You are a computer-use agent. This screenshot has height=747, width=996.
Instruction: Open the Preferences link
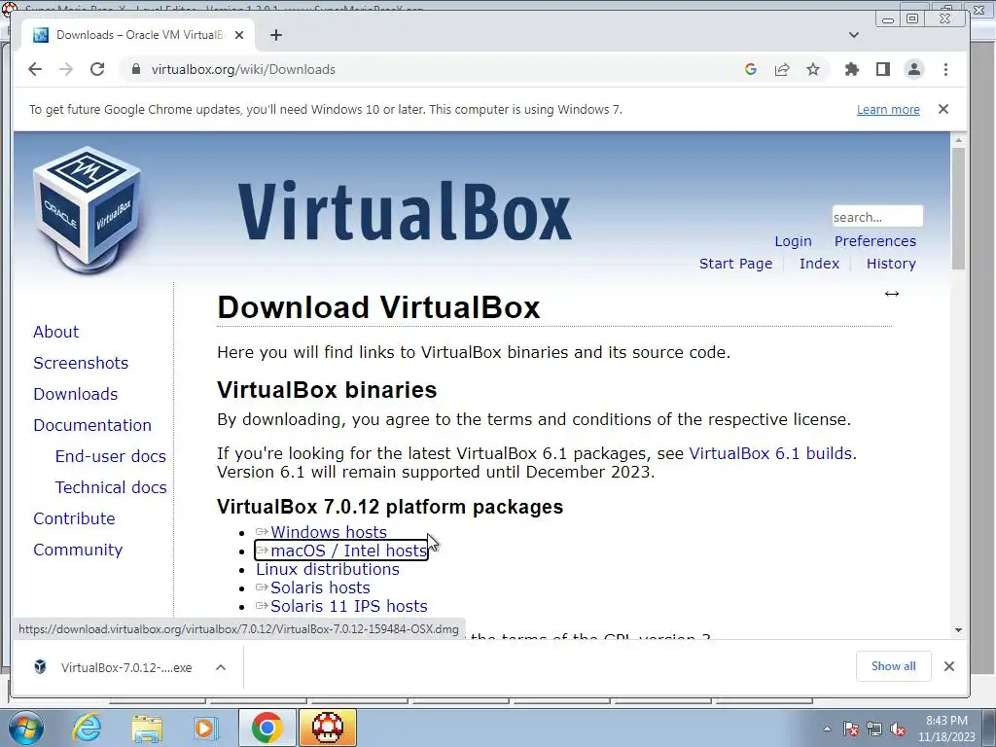click(875, 241)
